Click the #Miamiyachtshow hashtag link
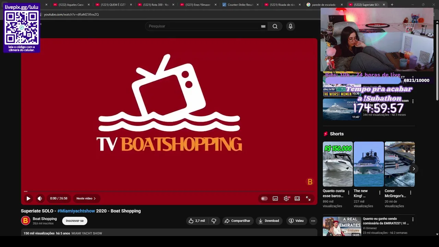 76,211
